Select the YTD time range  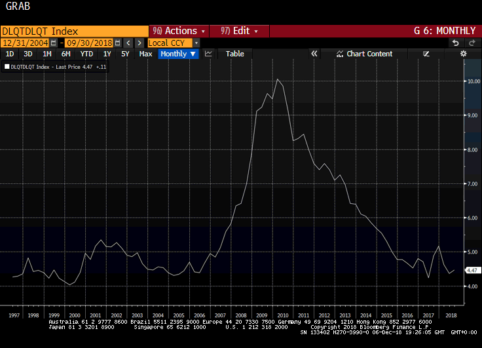click(86, 54)
